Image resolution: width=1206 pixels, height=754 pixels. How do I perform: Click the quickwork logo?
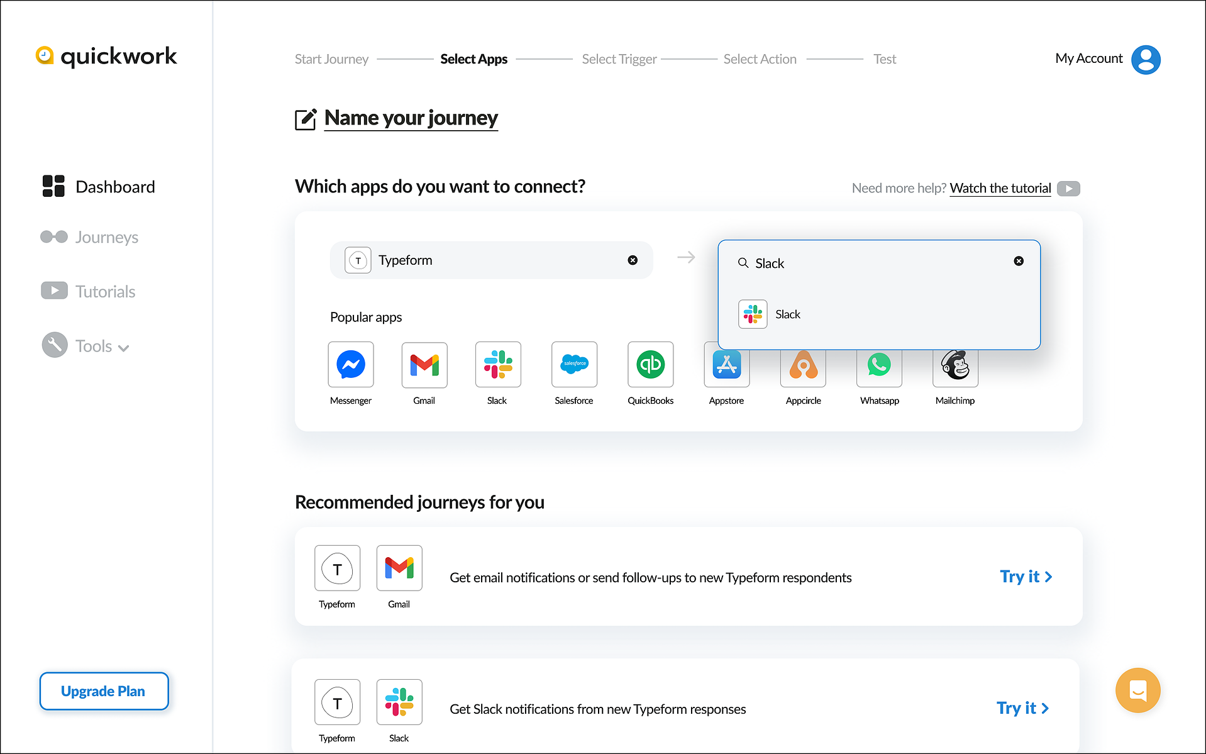pos(106,56)
